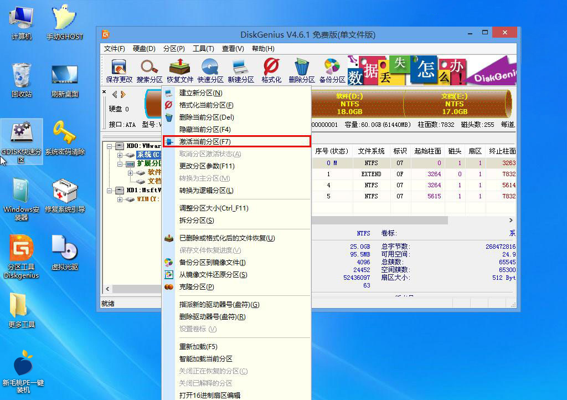Select 指派新的驱动器号(盘符)(G) menu entry
Screen dimensions: 567x400
237,305
